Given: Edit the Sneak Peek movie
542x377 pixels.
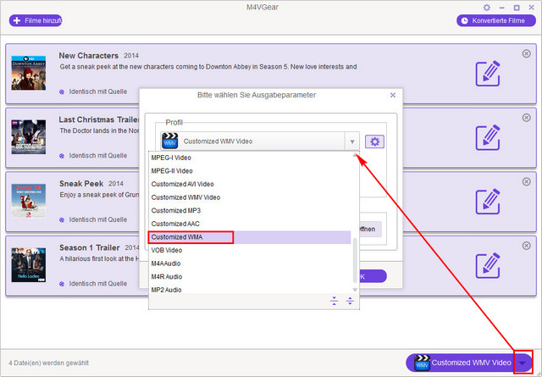Looking at the screenshot, I should pyautogui.click(x=488, y=202).
